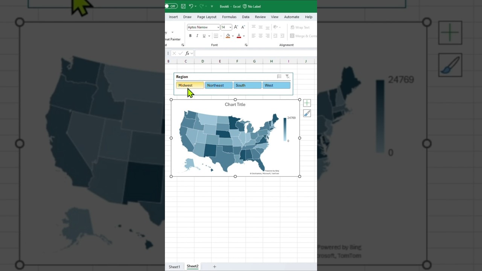The width and height of the screenshot is (482, 271).
Task: Toggle the AutoSave switch
Action: click(171, 6)
